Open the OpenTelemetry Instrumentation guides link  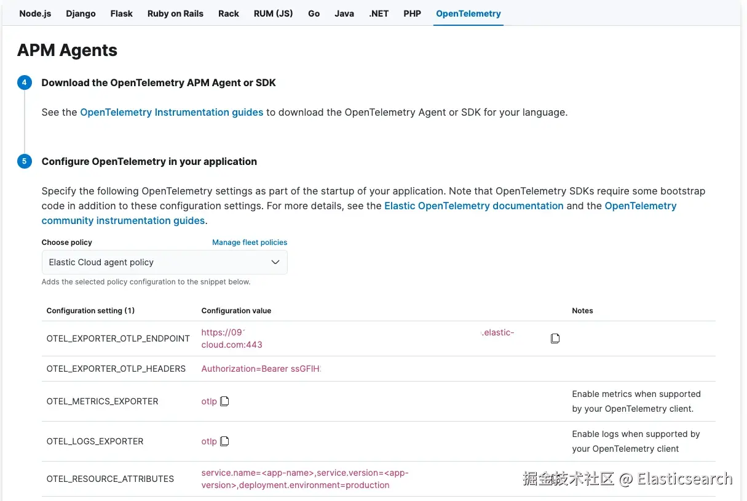pos(172,112)
